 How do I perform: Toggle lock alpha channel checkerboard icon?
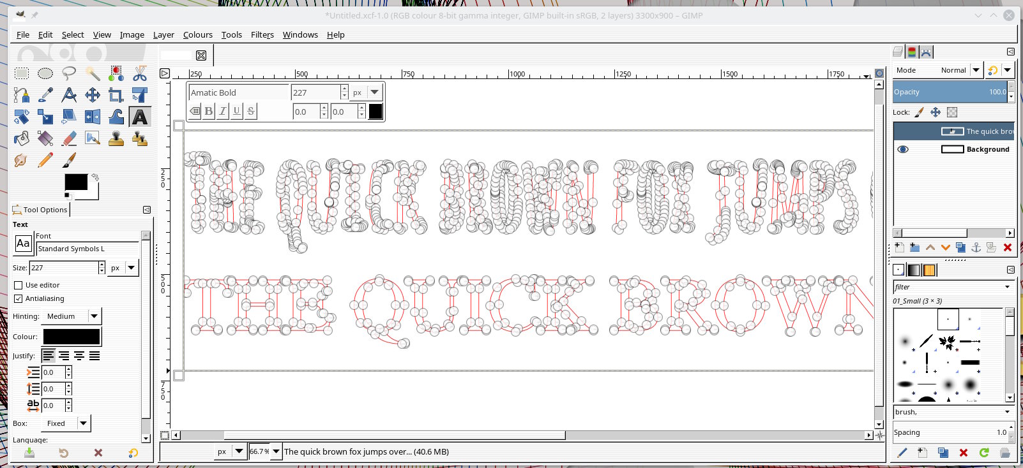(952, 112)
